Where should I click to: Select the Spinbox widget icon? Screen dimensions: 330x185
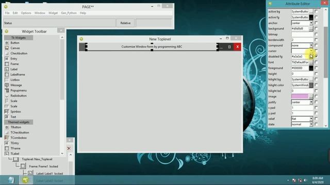[x=7, y=112]
